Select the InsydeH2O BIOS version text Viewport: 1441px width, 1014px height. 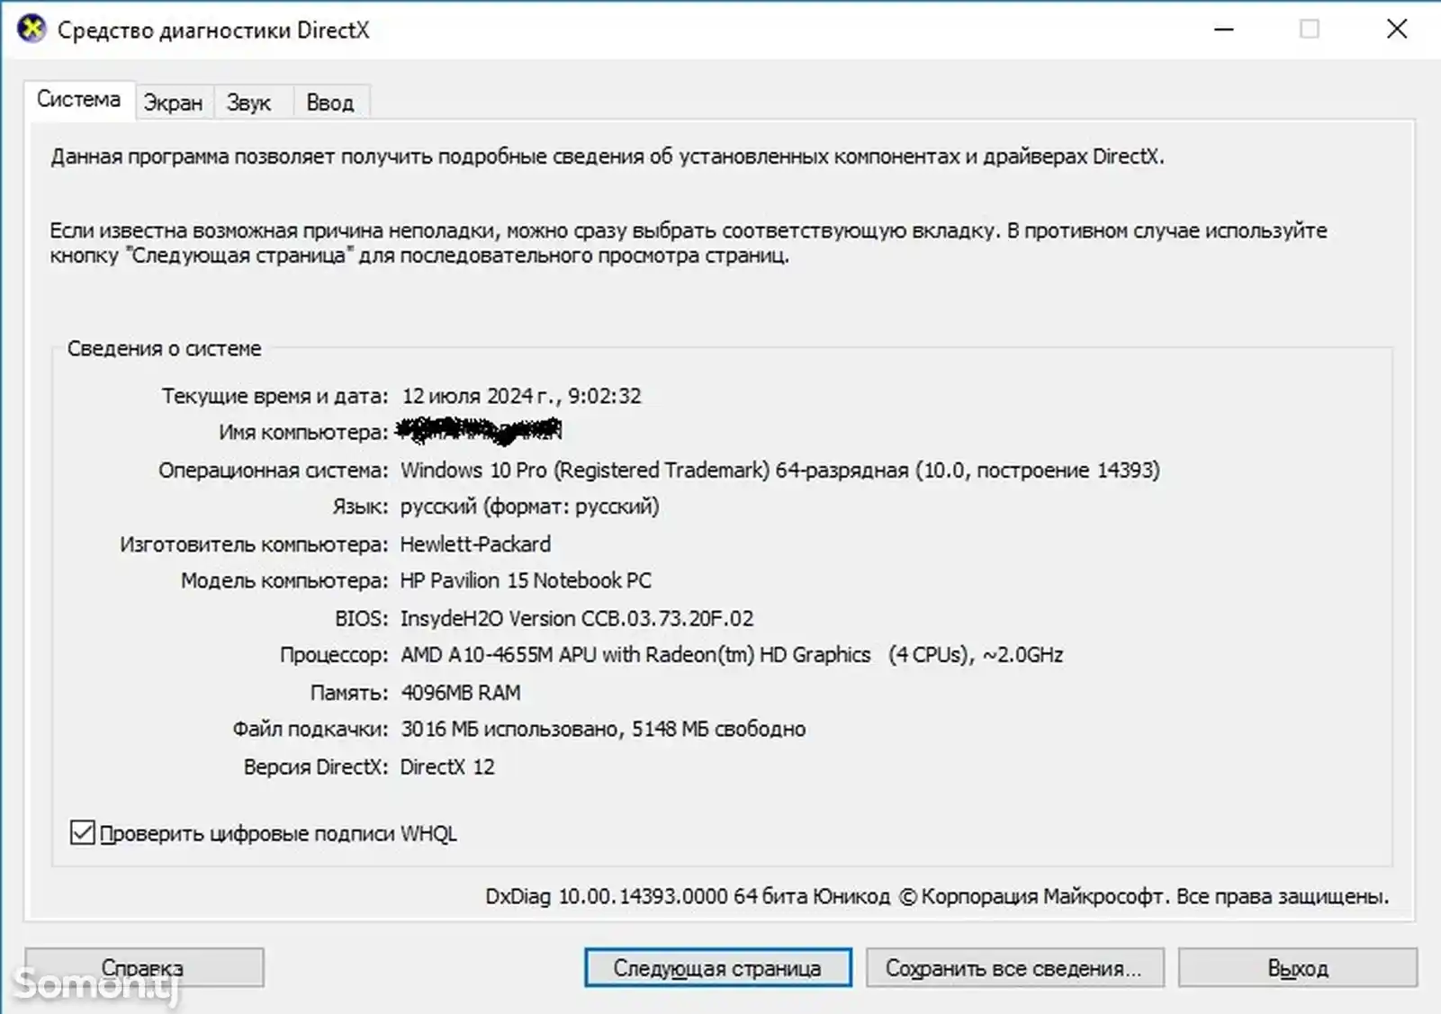[577, 618]
